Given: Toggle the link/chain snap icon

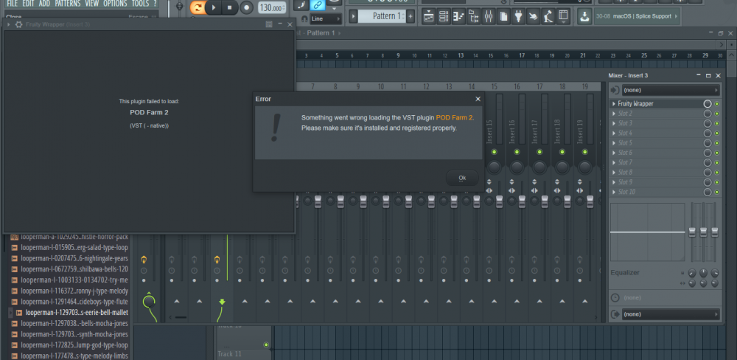Looking at the screenshot, I should (318, 5).
